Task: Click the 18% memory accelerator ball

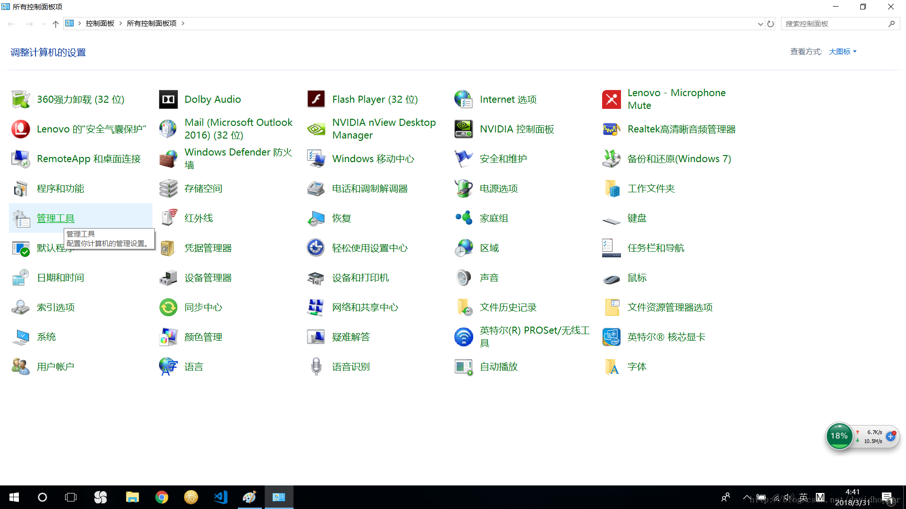Action: (x=839, y=436)
